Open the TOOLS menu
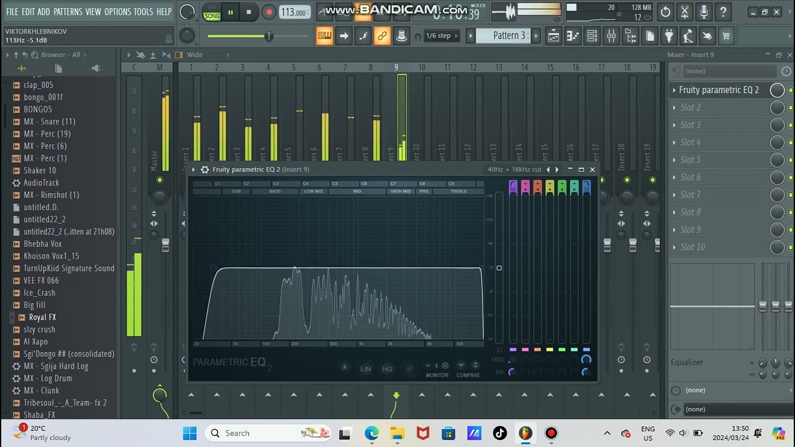 pyautogui.click(x=143, y=12)
